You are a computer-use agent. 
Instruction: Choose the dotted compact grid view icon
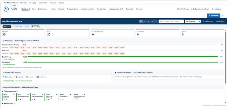(156, 21)
